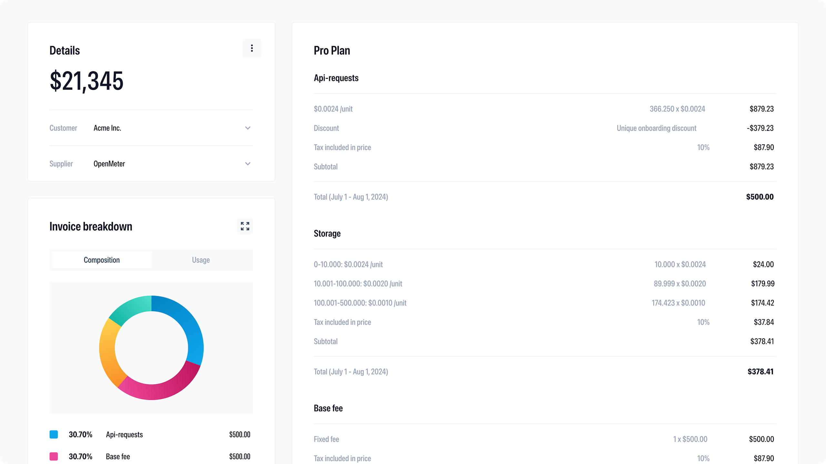Image resolution: width=826 pixels, height=464 pixels.
Task: Click the blue segment of the donut chart
Action: coord(189,325)
